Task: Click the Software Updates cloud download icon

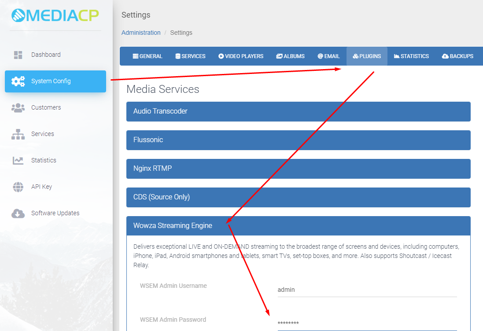Action: tap(18, 213)
